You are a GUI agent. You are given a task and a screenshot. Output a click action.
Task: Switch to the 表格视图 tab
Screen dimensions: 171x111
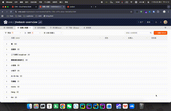pyautogui.click(x=8, y=28)
